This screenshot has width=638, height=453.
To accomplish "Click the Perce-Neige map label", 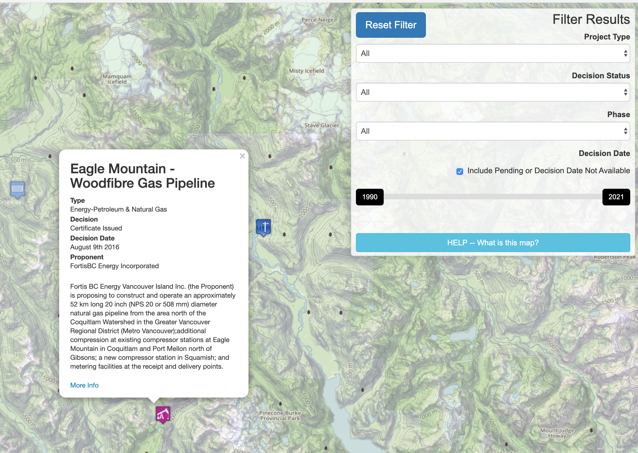I will [x=317, y=20].
